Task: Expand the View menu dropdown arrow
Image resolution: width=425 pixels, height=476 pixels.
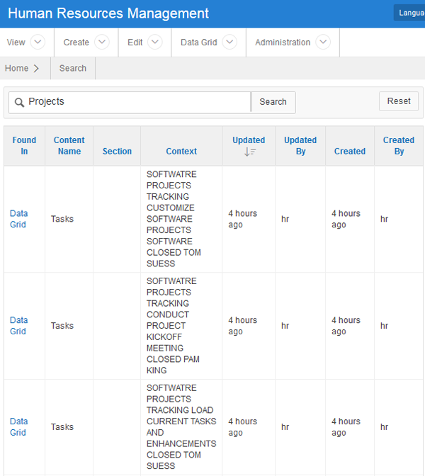Action: (x=38, y=42)
